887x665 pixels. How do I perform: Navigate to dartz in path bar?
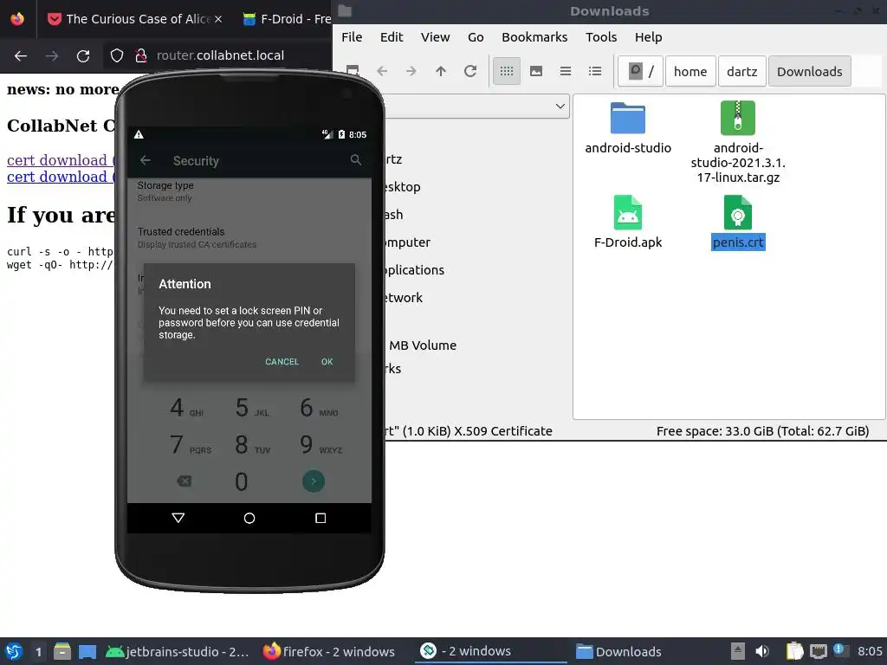click(x=742, y=71)
